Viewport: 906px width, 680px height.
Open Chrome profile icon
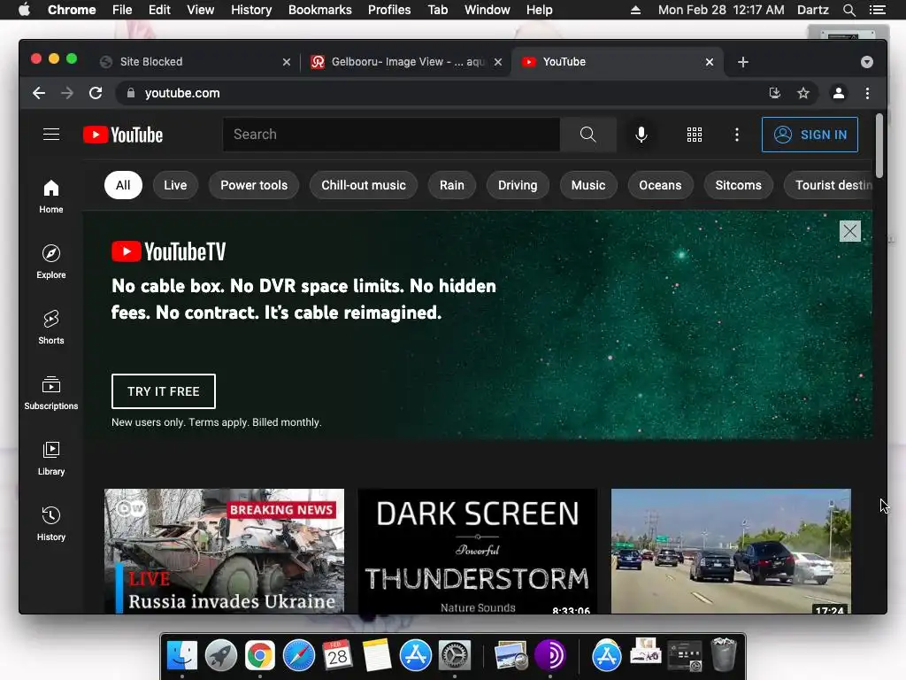coord(839,93)
